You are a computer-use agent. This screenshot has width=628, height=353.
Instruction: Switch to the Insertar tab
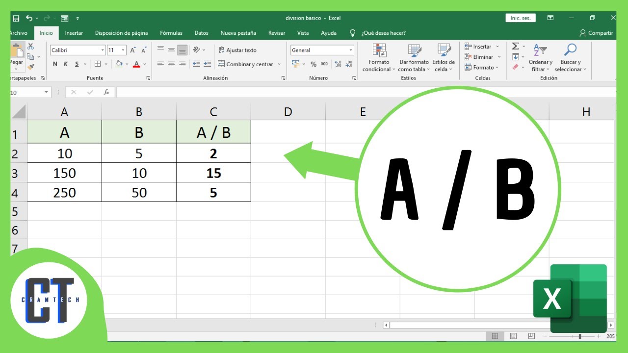coord(74,33)
